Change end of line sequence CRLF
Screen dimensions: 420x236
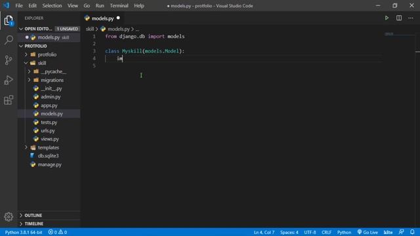pyautogui.click(x=327, y=232)
